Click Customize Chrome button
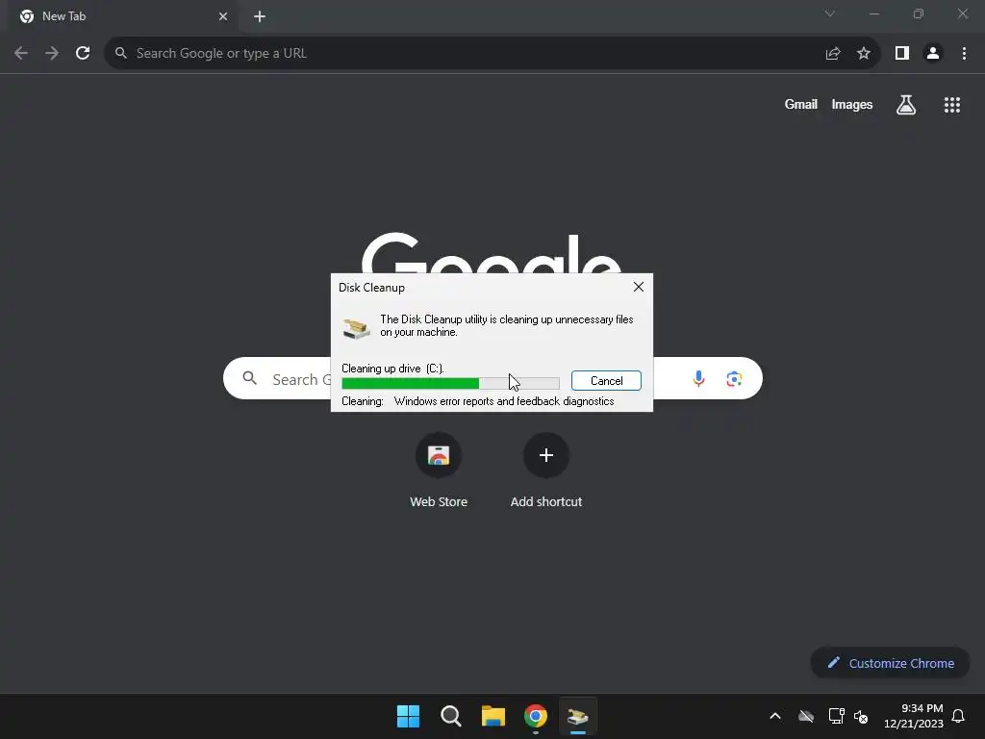 tap(890, 663)
